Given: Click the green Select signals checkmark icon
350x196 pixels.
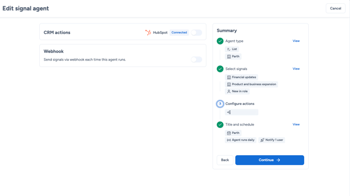Looking at the screenshot, I should 220,69.
